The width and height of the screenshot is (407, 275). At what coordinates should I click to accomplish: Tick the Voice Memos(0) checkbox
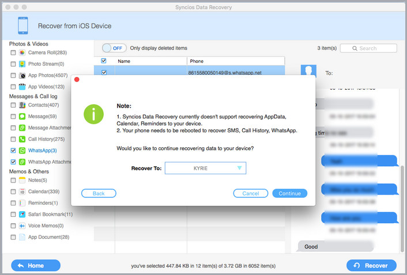[13, 226]
